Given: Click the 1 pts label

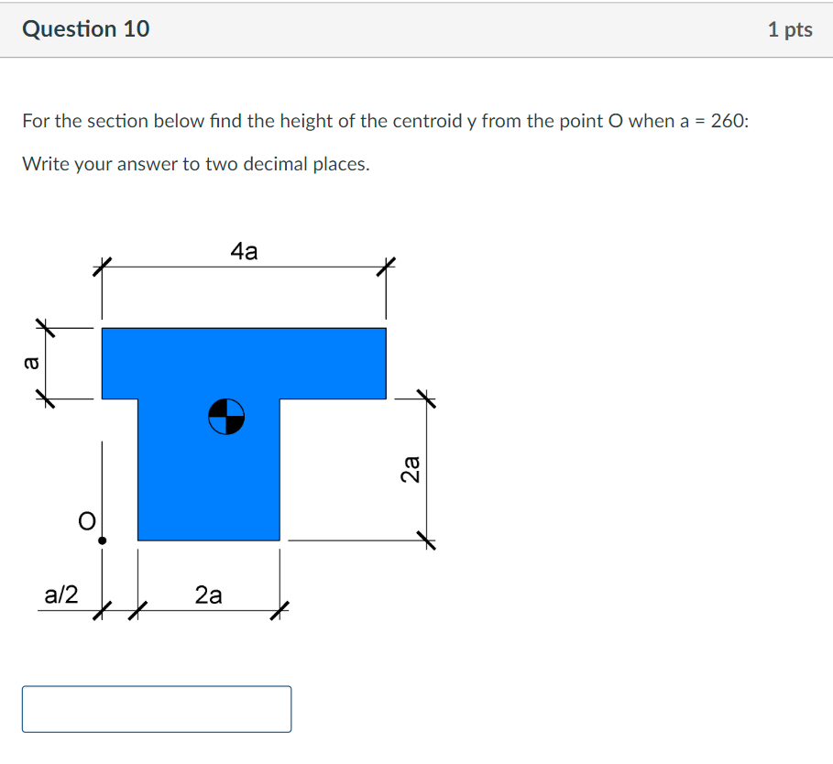Looking at the screenshot, I should click(792, 28).
